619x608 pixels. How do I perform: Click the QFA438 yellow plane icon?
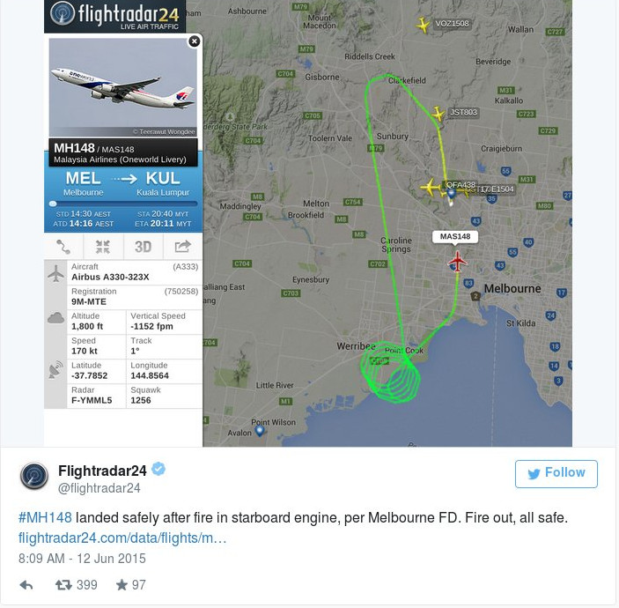click(x=430, y=187)
